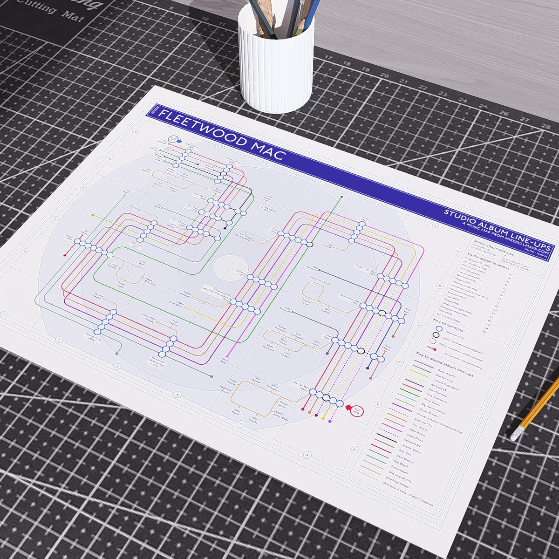This screenshot has width=559, height=559.
Task: Click the 'Tango in the Night' album label
Action: 366,269
